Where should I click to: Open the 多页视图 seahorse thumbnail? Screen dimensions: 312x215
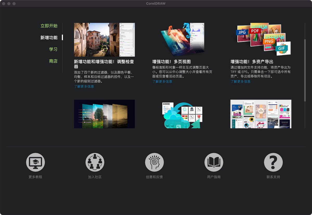pos(183,40)
